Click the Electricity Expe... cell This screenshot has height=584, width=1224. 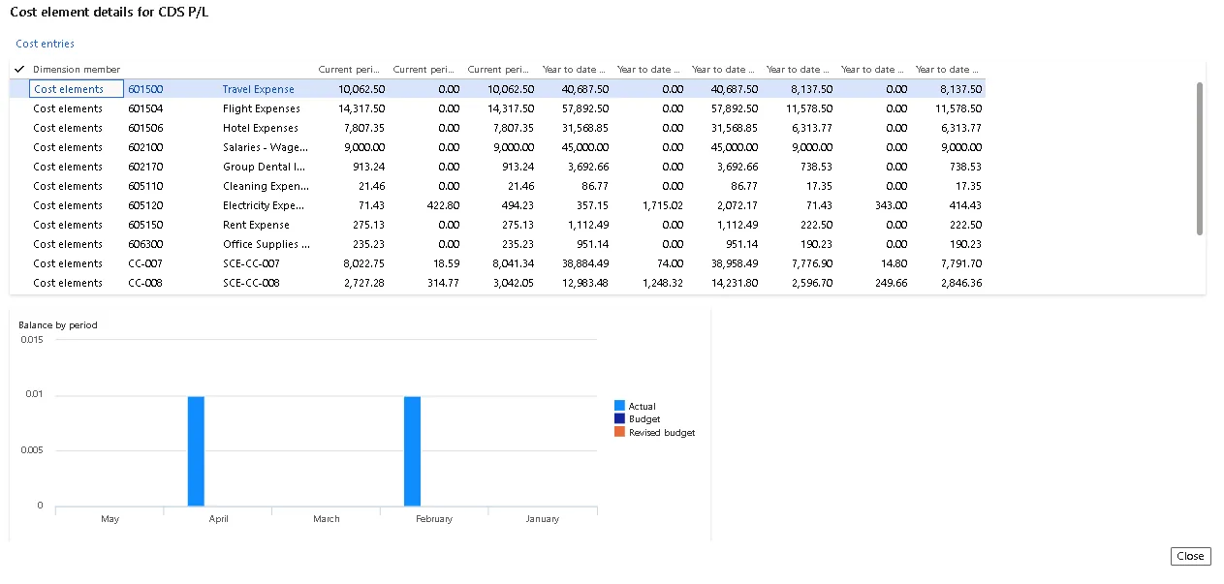264,205
